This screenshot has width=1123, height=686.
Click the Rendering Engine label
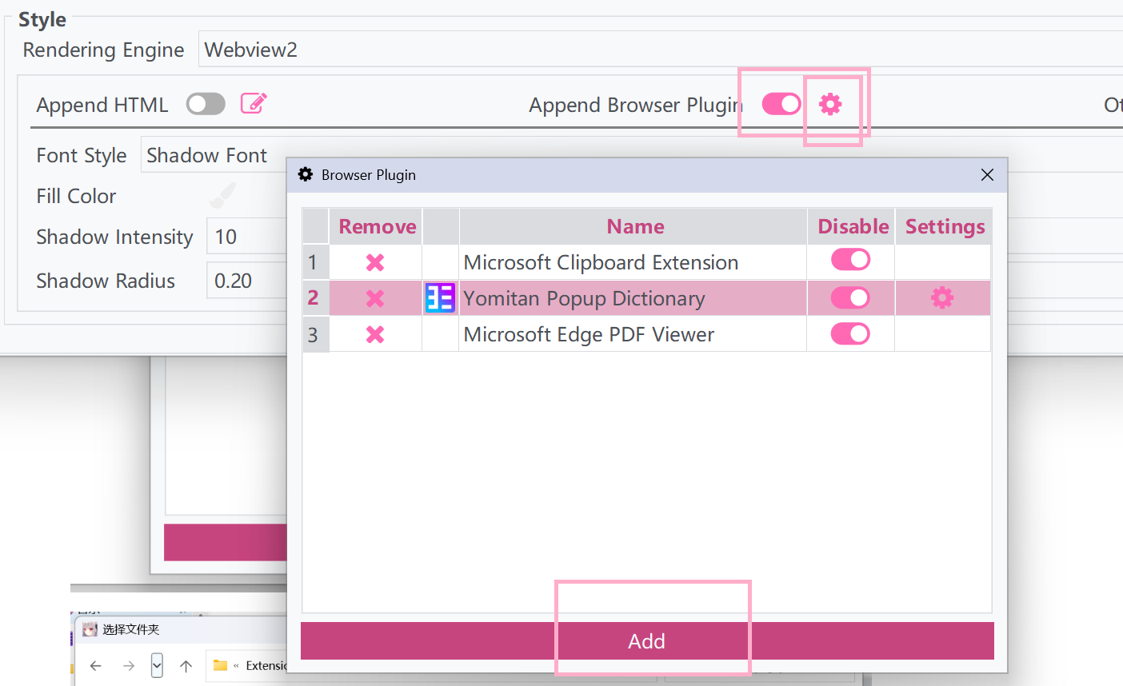103,50
